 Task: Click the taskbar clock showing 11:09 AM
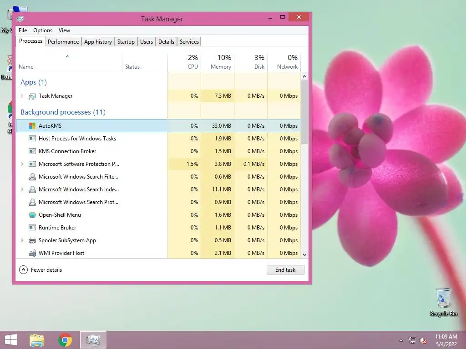pyautogui.click(x=446, y=340)
